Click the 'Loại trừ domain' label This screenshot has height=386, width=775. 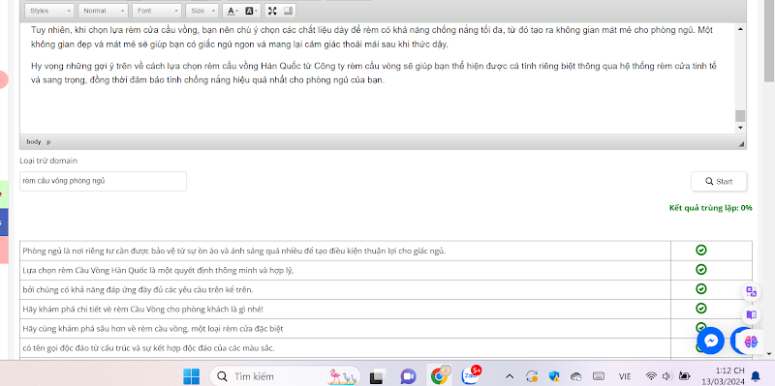48,161
